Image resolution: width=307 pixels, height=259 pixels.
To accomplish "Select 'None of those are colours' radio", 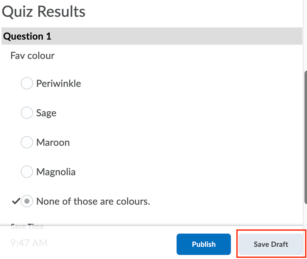I will click(x=27, y=201).
